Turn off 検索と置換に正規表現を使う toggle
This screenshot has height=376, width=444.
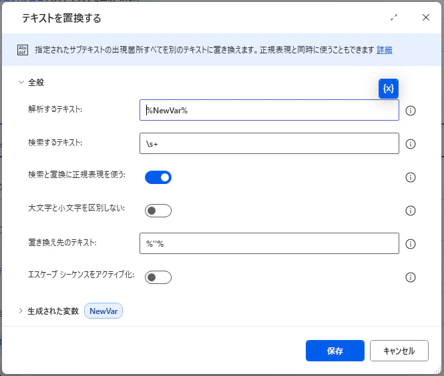[x=158, y=177]
